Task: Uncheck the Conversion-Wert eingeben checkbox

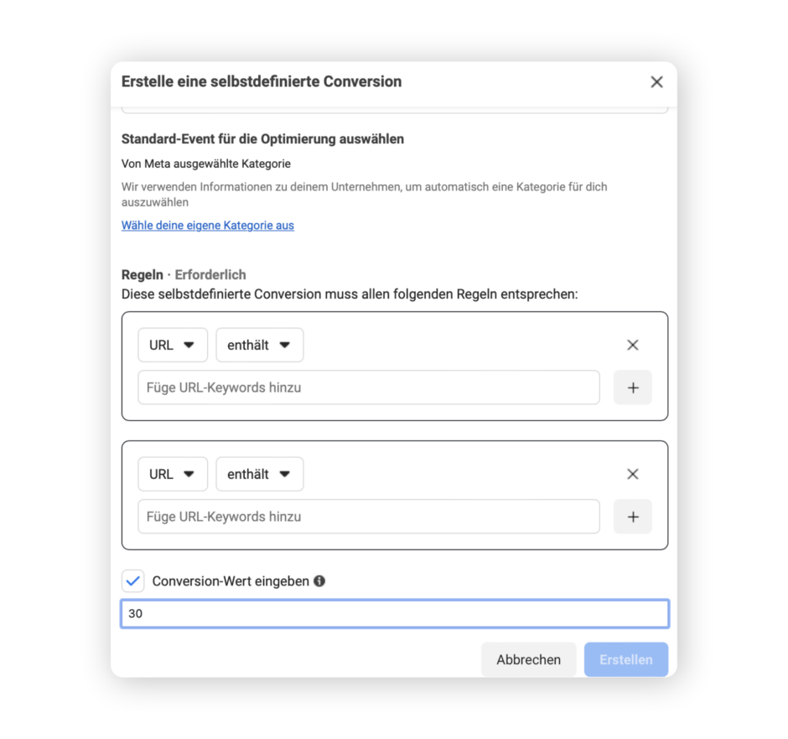Action: point(133,581)
